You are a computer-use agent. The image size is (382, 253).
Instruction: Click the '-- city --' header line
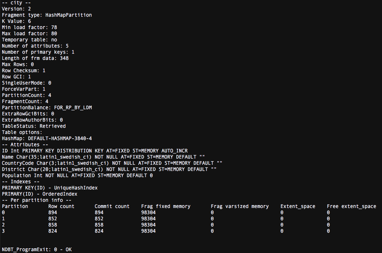click(x=17, y=3)
